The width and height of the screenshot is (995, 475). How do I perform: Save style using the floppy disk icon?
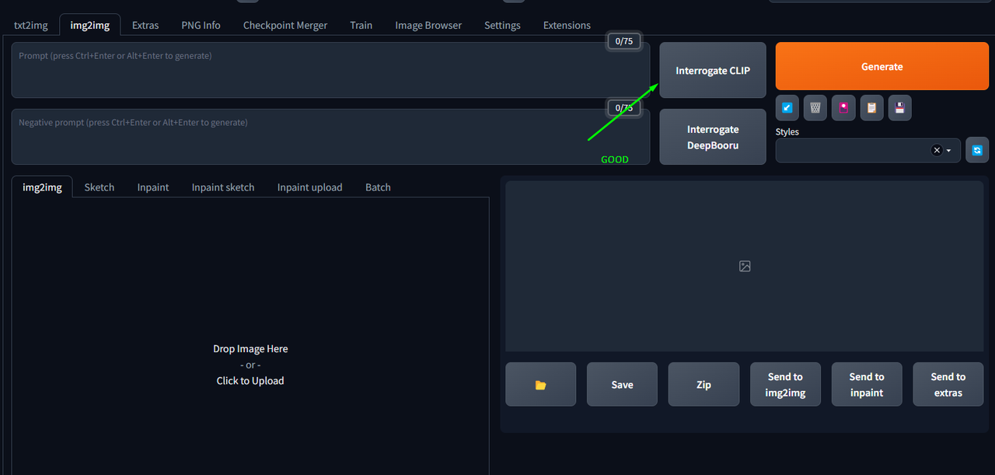tap(899, 108)
